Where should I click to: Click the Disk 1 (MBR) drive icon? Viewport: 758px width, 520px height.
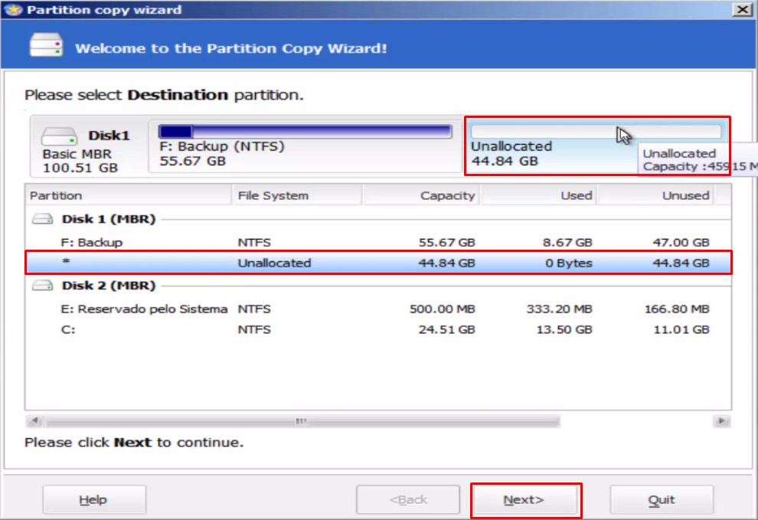pos(43,219)
